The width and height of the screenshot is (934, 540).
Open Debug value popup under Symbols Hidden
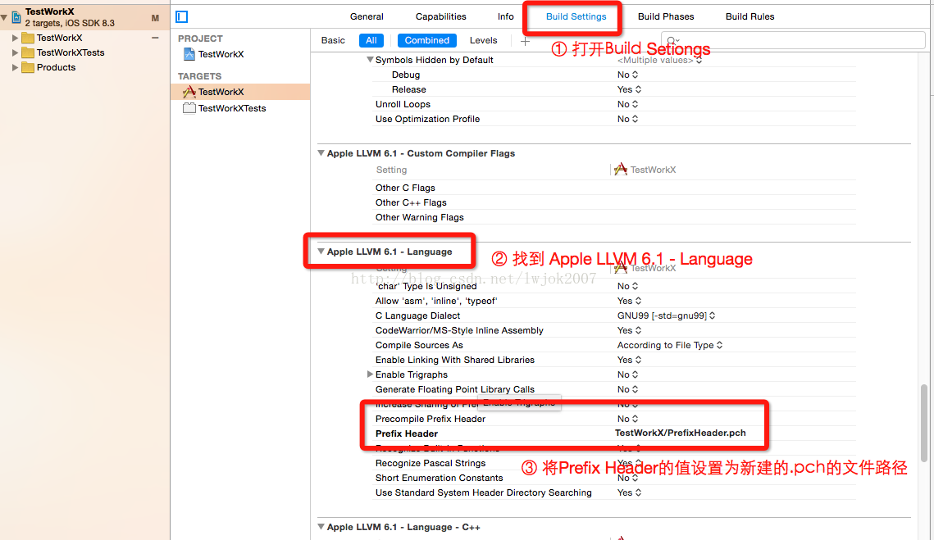(x=627, y=75)
